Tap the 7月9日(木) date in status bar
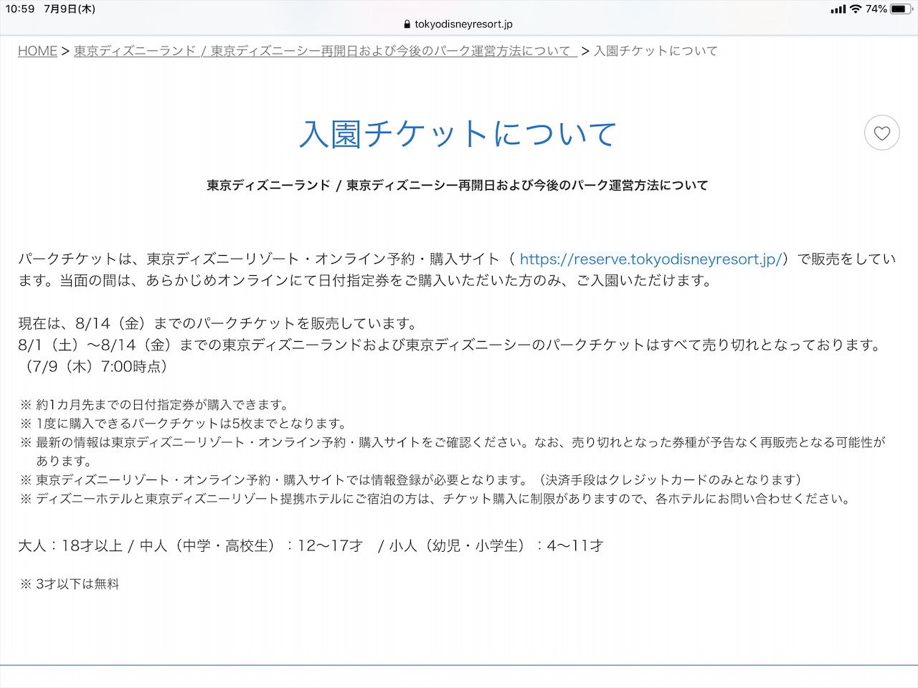 [x=70, y=9]
